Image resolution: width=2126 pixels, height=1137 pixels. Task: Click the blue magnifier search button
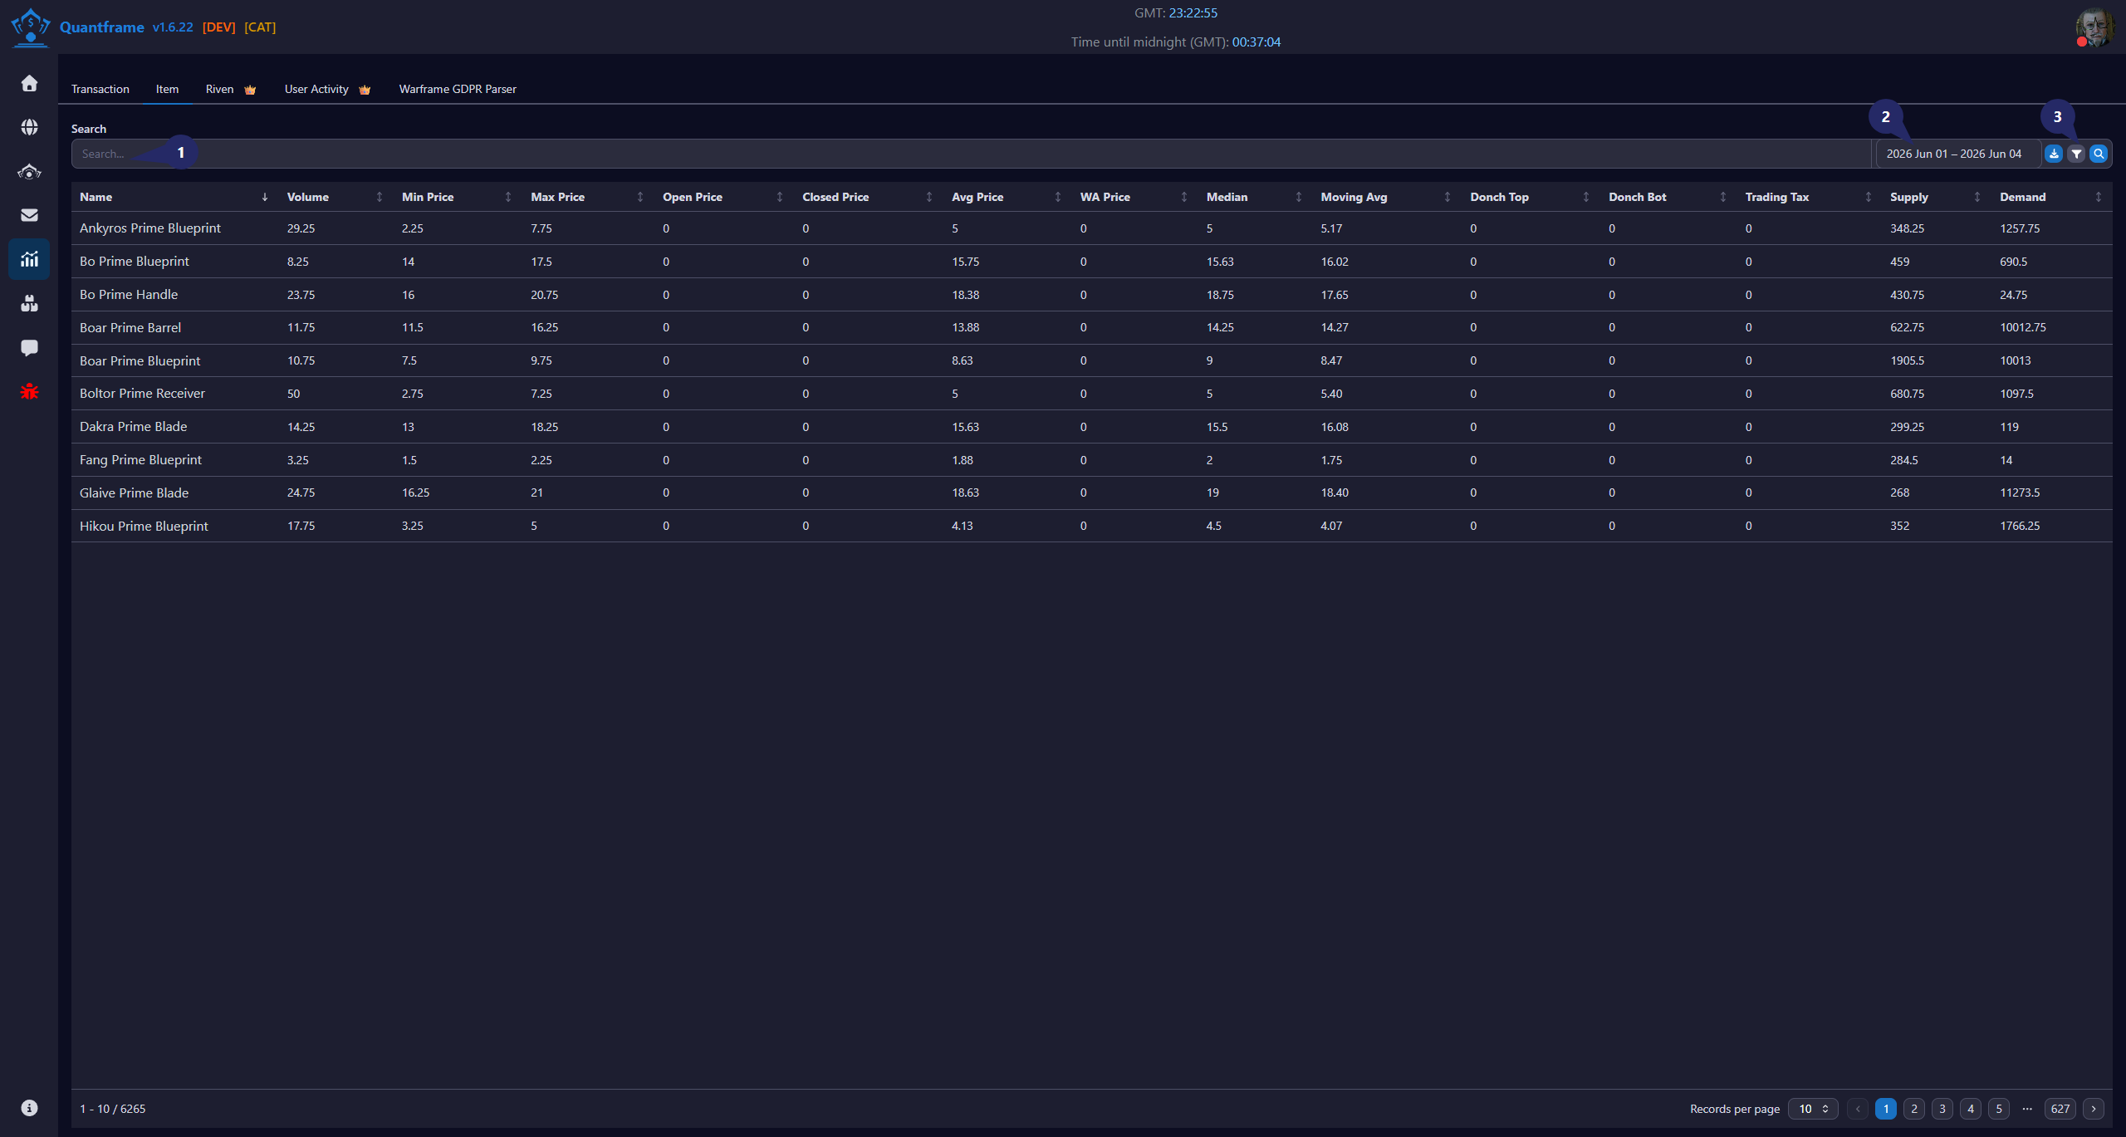tap(2099, 154)
